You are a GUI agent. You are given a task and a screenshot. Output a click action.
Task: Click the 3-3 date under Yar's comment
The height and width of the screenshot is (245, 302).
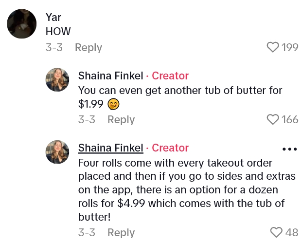click(x=54, y=48)
